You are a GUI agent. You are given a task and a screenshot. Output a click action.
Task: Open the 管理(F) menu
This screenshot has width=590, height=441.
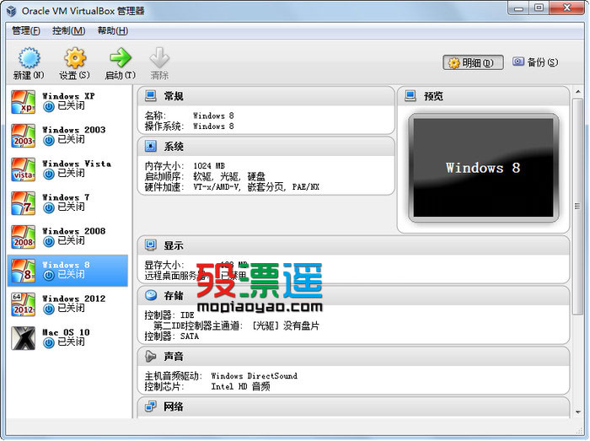(26, 30)
